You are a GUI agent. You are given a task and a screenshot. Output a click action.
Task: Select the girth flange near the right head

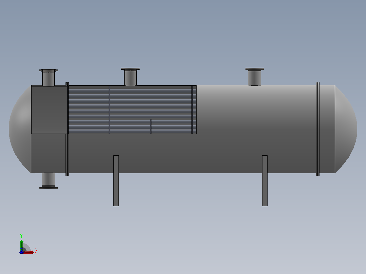(x=318, y=129)
